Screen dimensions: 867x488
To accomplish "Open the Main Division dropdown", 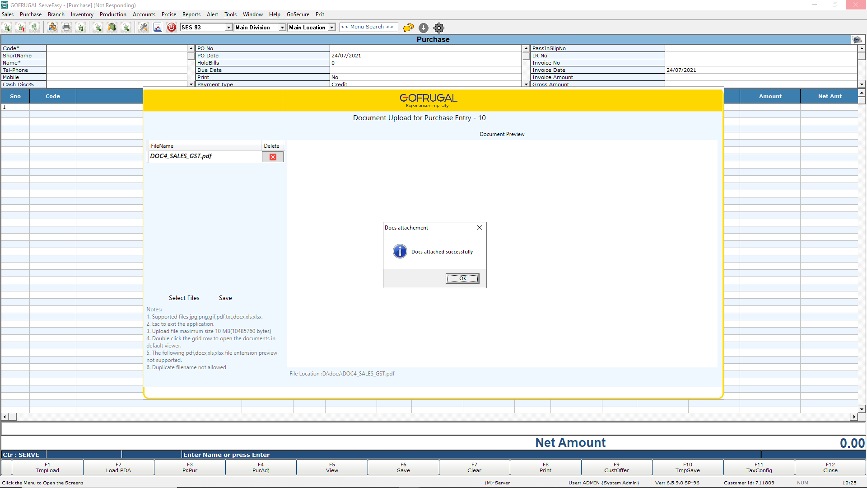I will pos(282,28).
